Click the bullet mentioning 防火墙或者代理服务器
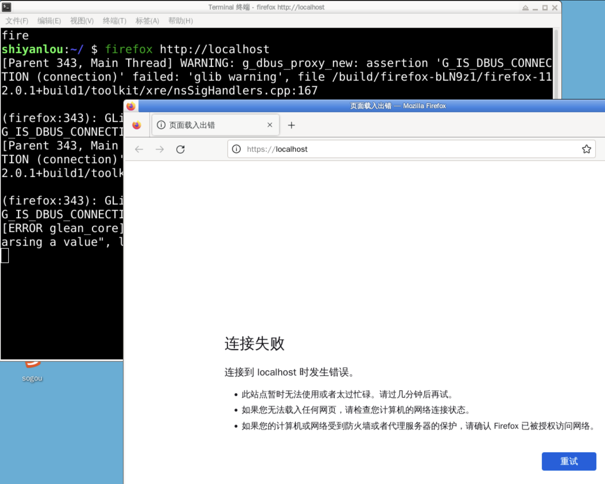 click(x=420, y=426)
